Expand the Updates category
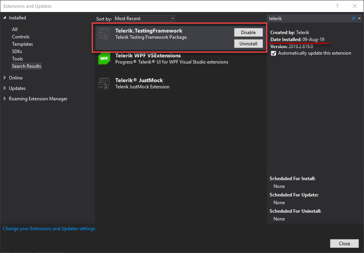The width and height of the screenshot is (364, 253). coord(5,88)
